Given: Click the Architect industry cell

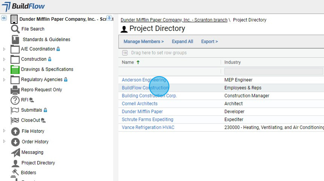Looking at the screenshot, I should tap(234, 103).
